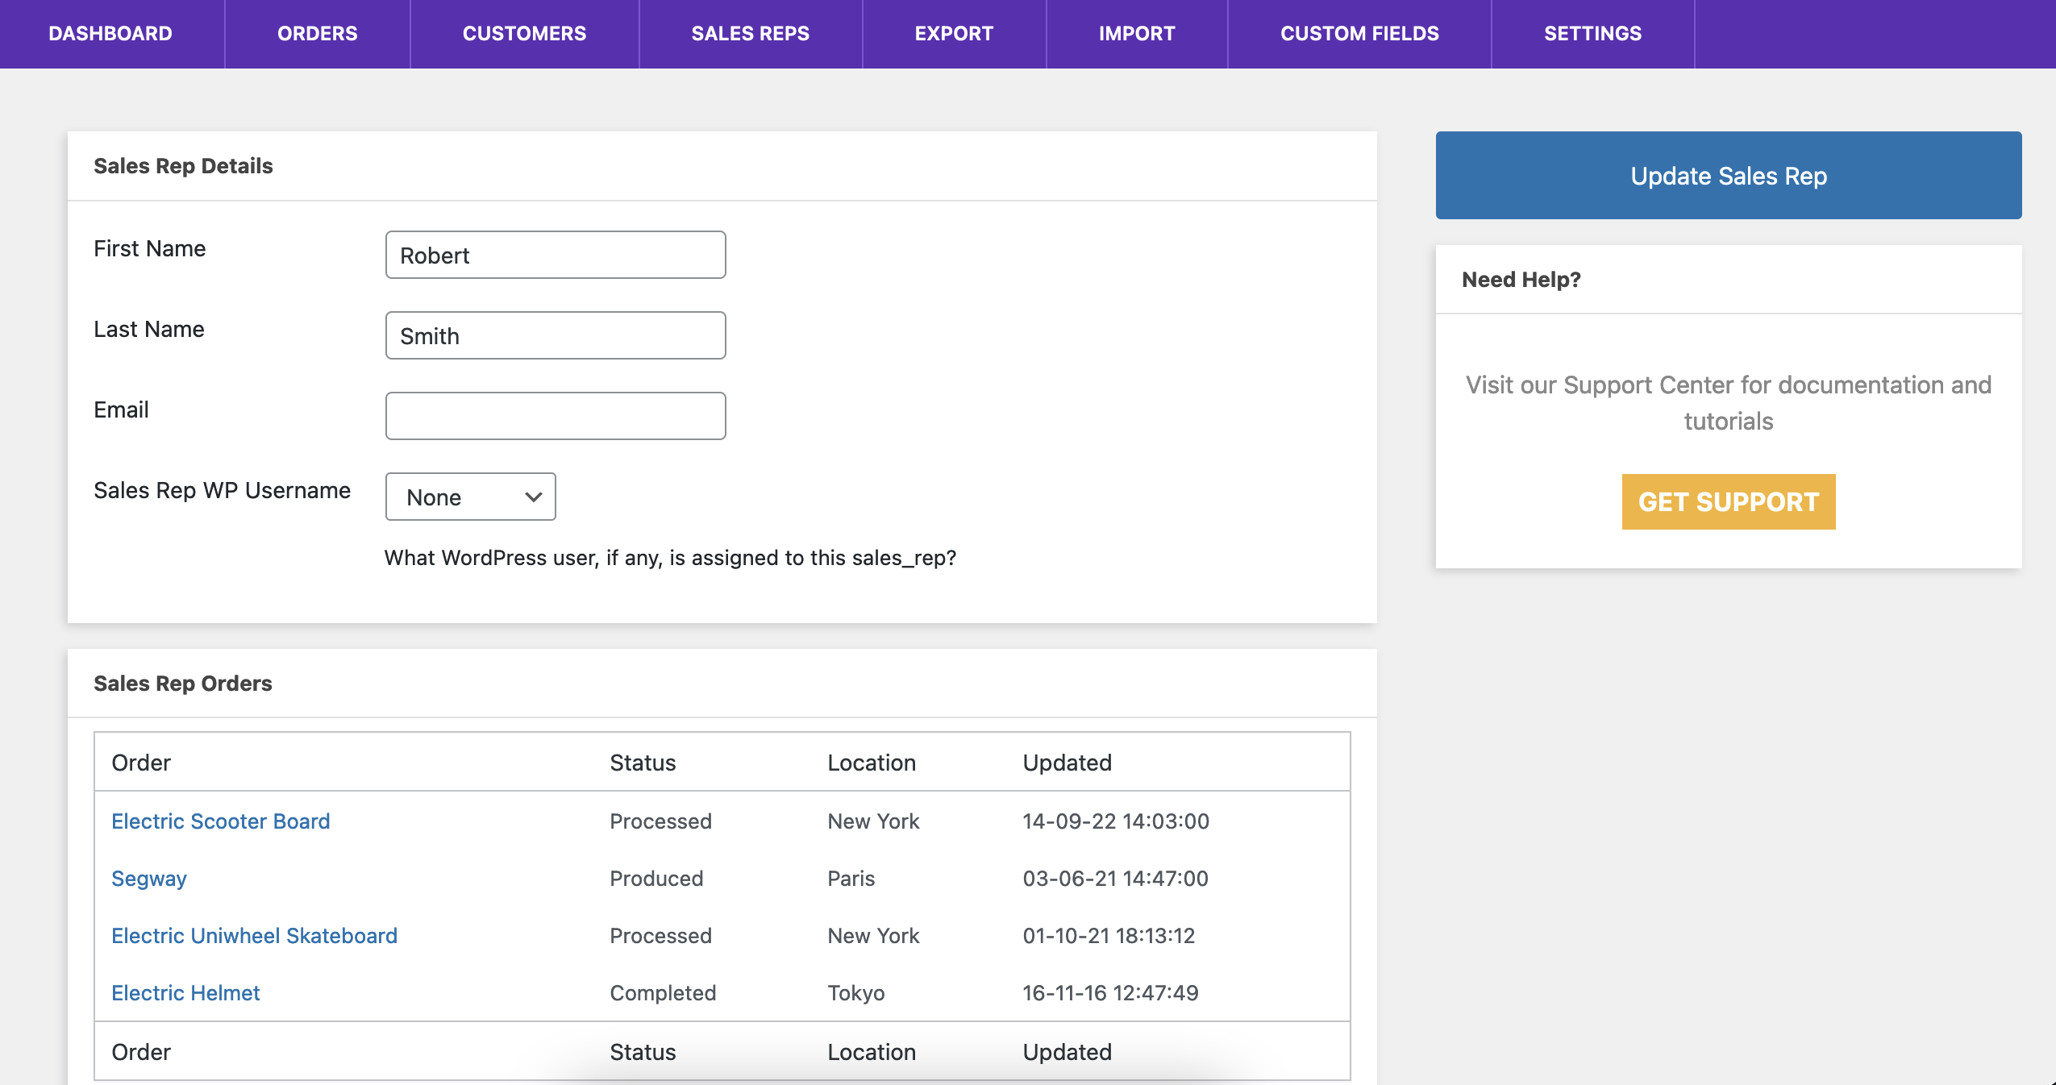The height and width of the screenshot is (1085, 2056).
Task: Go to the Orders tab
Action: pyautogui.click(x=317, y=34)
